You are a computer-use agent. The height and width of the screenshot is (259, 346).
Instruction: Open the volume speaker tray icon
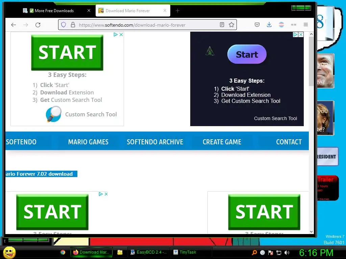click(x=287, y=252)
